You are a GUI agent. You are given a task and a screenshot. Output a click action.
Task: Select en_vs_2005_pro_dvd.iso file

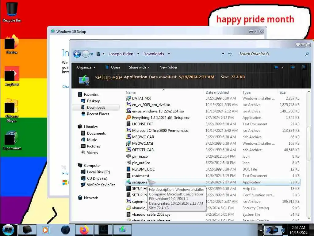(x=151, y=105)
